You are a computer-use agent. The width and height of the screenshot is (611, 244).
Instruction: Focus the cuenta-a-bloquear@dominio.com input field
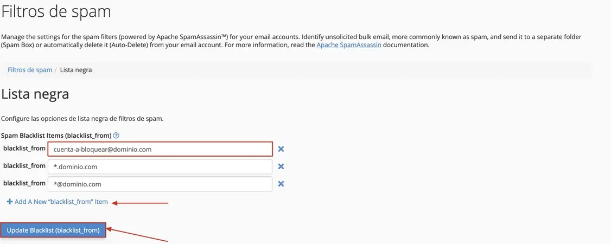click(160, 149)
